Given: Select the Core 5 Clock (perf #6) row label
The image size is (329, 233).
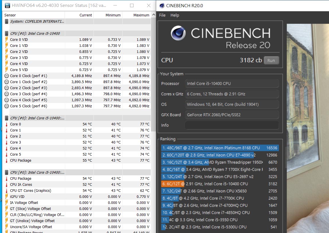Looking at the screenshot, I should point(28,106).
